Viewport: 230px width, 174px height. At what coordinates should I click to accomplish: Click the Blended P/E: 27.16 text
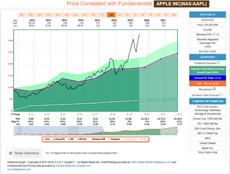click(x=208, y=34)
